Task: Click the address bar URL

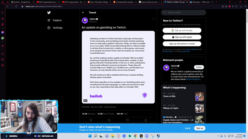Action: pyautogui.click(x=44, y=7)
